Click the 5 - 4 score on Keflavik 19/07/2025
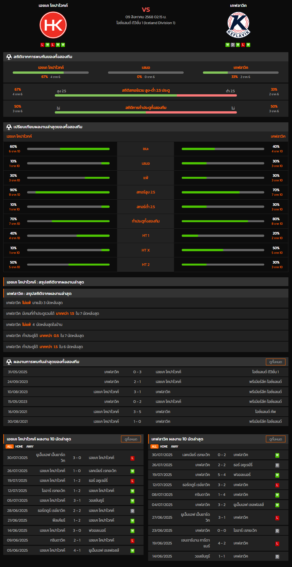The image size is (292, 567). pyautogui.click(x=222, y=475)
